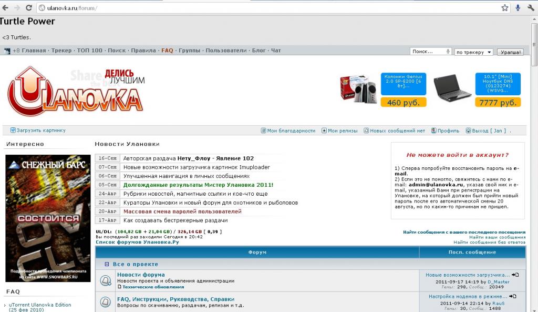Open Список форумов Улановка.Ру link
The width and height of the screenshot is (538, 312).
(137, 242)
